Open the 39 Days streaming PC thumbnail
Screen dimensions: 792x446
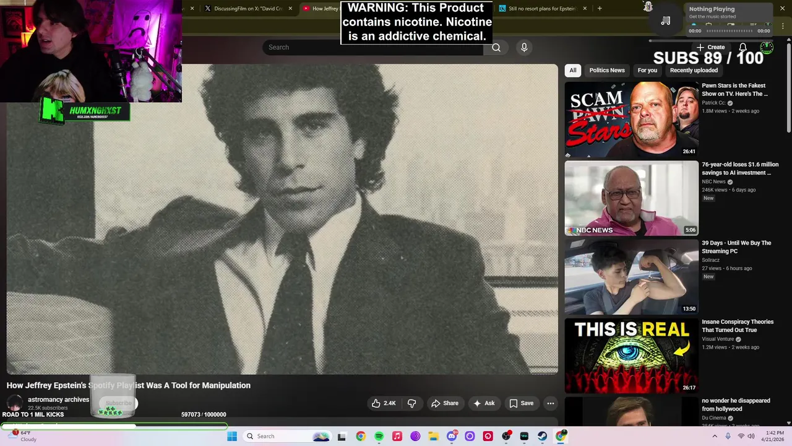coord(631,277)
